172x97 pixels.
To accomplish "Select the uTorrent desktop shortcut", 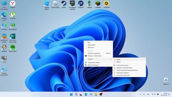I will point(13,15).
